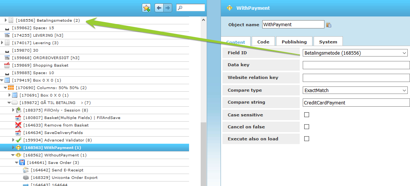The width and height of the screenshot is (410, 186).
Task: Expand the Box 170691 node
Action: (x=10, y=95)
